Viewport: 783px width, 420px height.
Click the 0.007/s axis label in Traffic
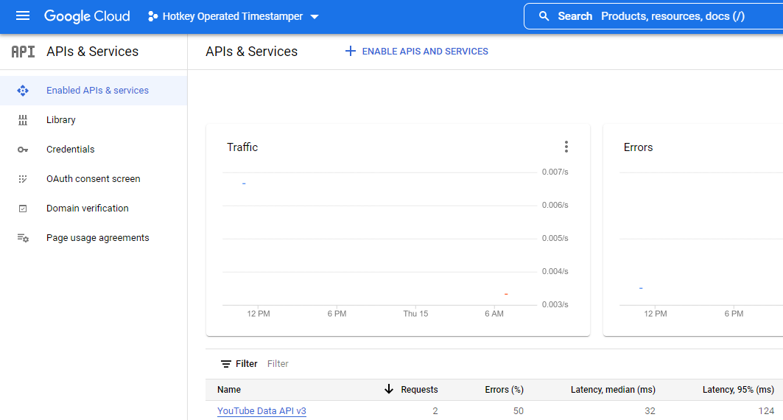(x=555, y=172)
